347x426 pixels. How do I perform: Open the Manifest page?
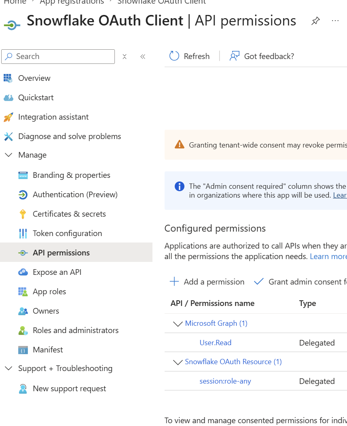click(x=48, y=350)
